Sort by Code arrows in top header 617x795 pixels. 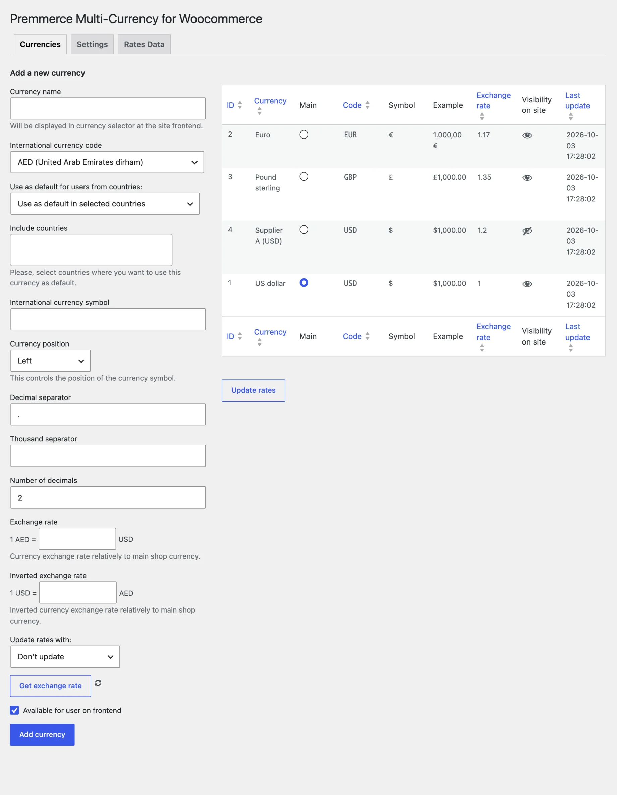[x=368, y=105]
